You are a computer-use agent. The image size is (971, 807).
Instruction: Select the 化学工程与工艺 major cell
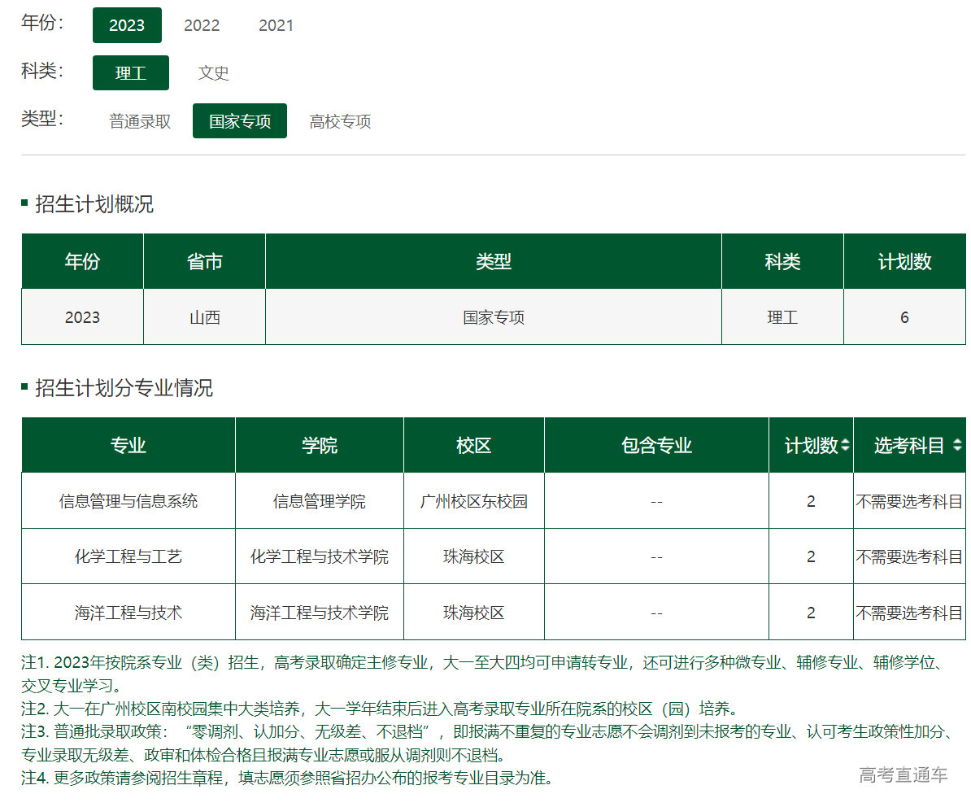click(128, 556)
